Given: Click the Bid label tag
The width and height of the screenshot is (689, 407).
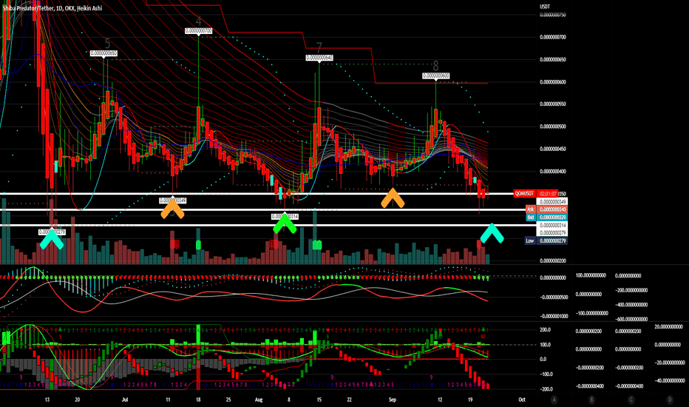Looking at the screenshot, I should (x=530, y=218).
